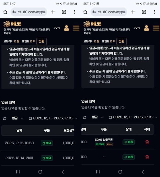The height and width of the screenshot is (177, 160).
Task: Click the 날짜 column header
Action: (x=19, y=130)
